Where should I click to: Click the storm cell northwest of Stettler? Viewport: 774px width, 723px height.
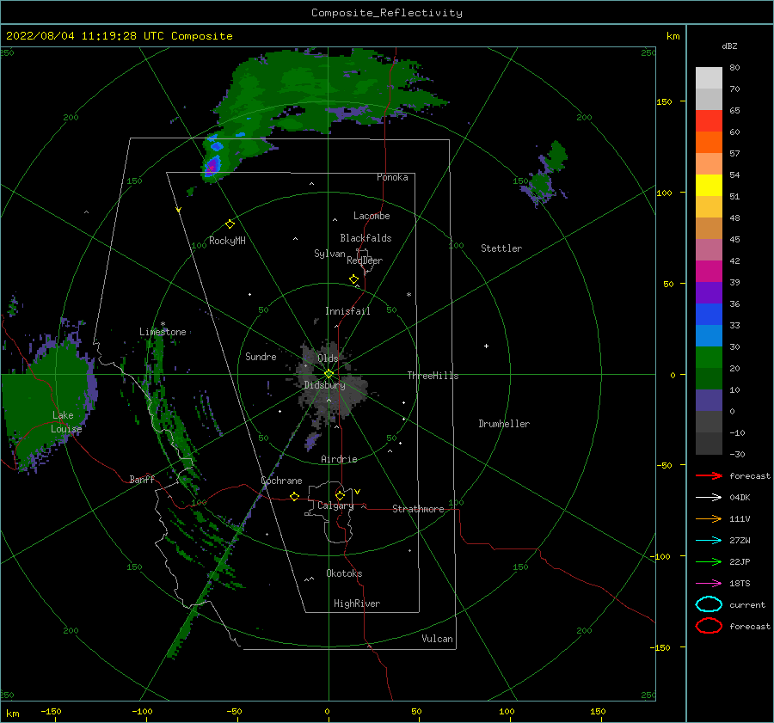545,175
